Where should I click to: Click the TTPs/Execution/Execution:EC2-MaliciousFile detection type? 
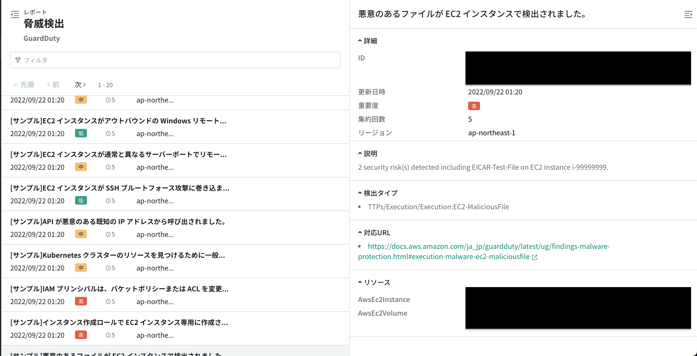[x=438, y=207]
